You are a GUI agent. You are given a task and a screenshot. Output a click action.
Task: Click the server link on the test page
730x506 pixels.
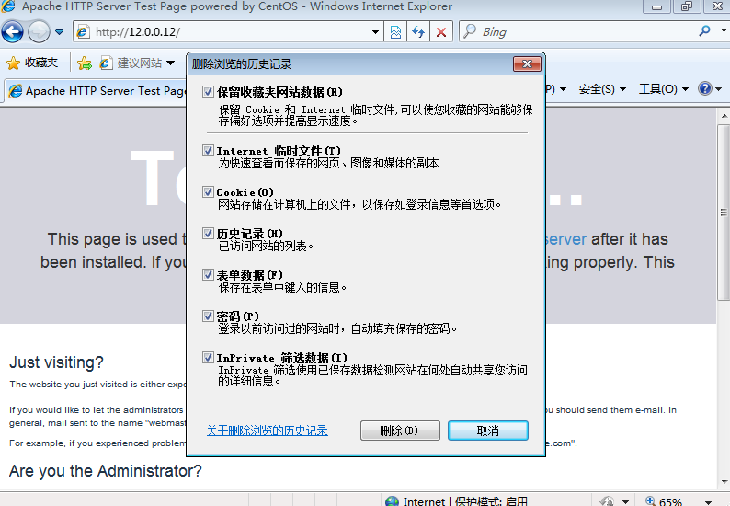(x=565, y=239)
